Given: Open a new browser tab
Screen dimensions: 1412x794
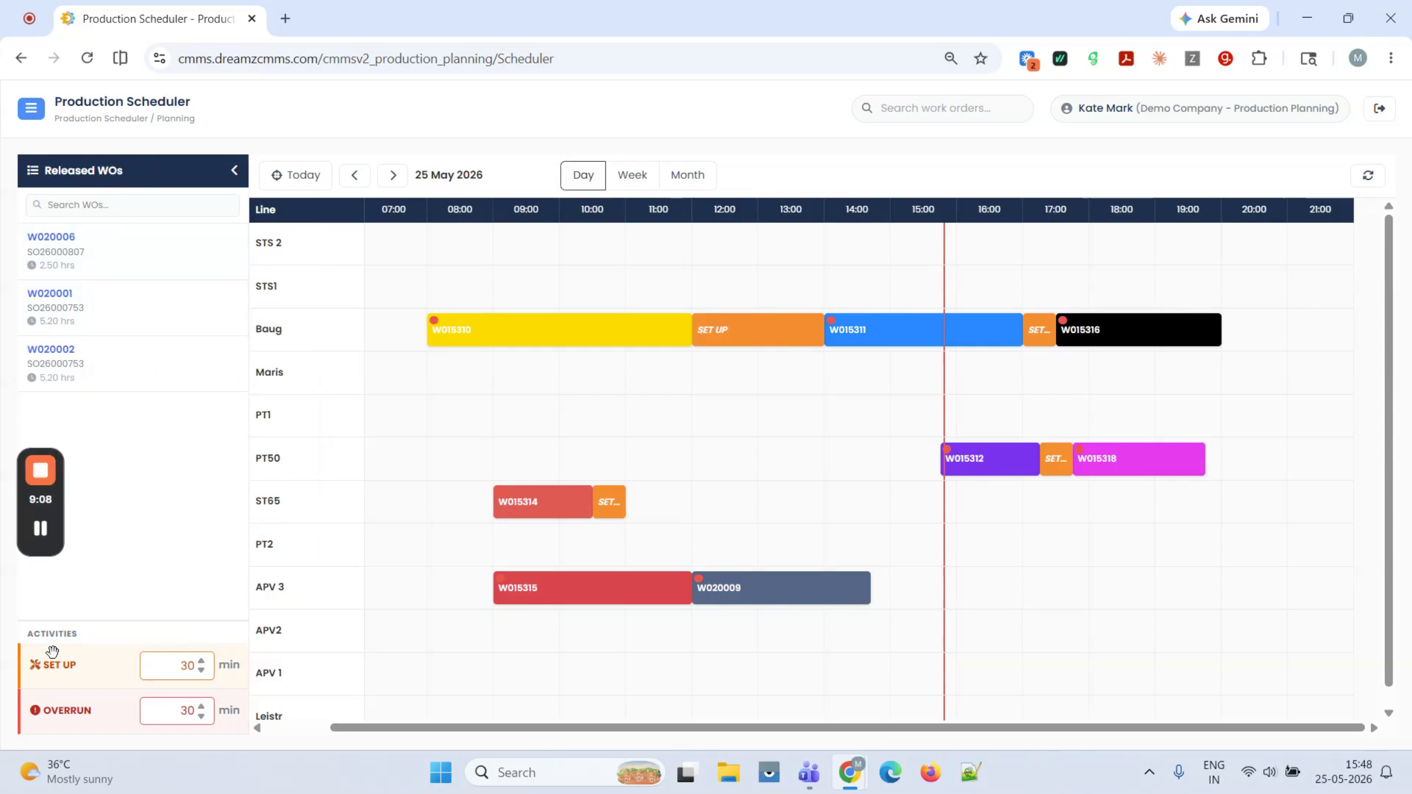Looking at the screenshot, I should (x=285, y=19).
